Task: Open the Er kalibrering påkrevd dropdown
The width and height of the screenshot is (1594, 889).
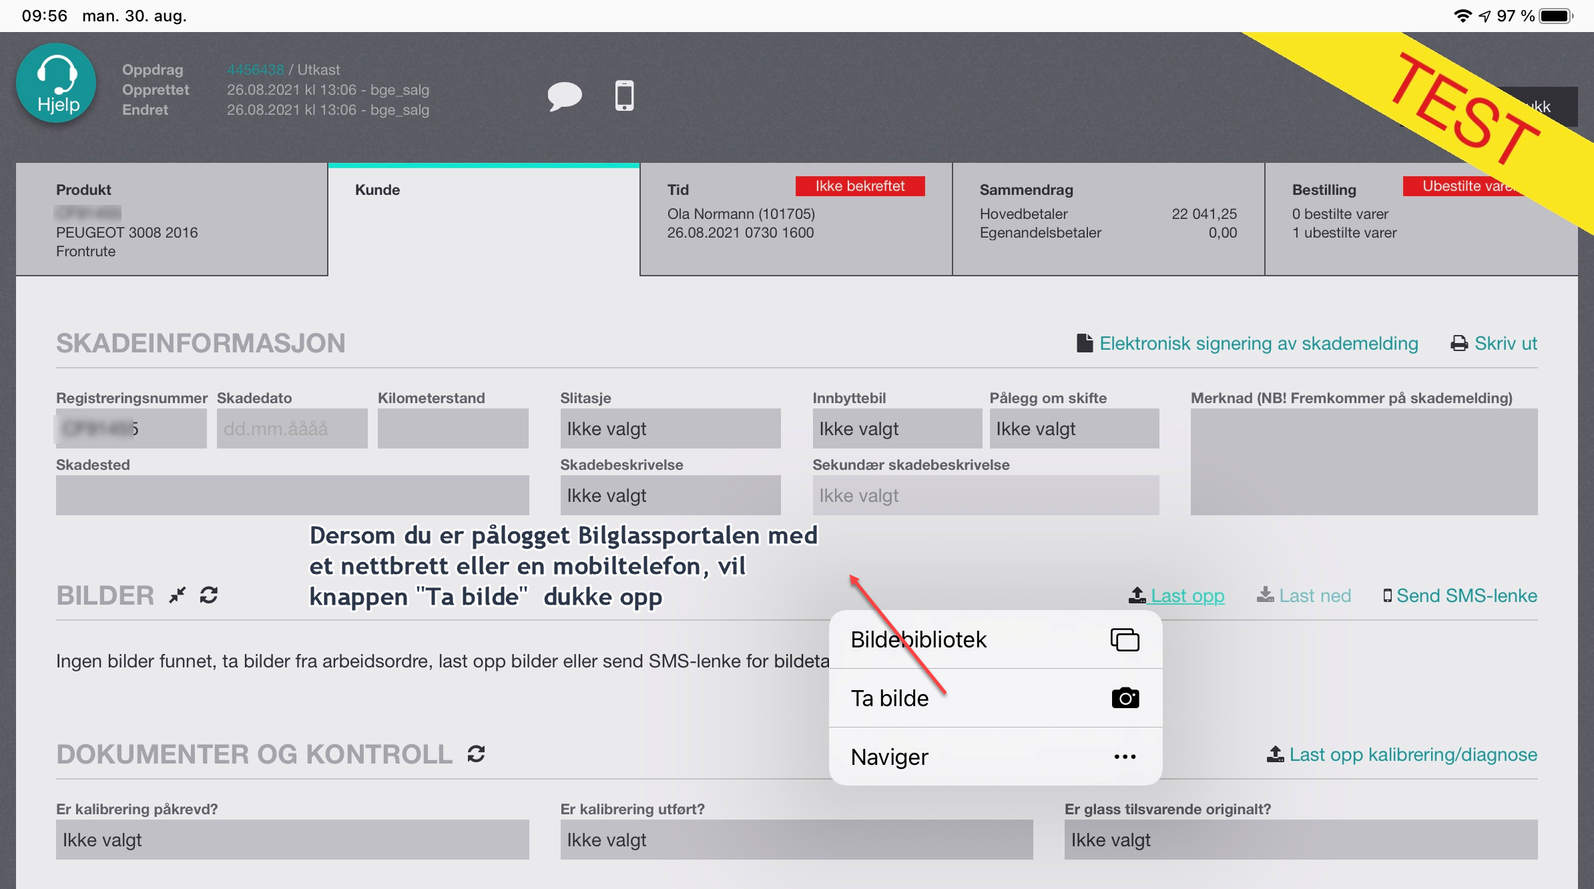Action: point(292,840)
